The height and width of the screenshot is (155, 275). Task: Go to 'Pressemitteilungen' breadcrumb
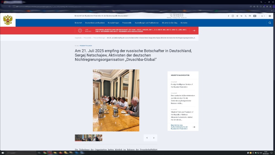[99, 38]
